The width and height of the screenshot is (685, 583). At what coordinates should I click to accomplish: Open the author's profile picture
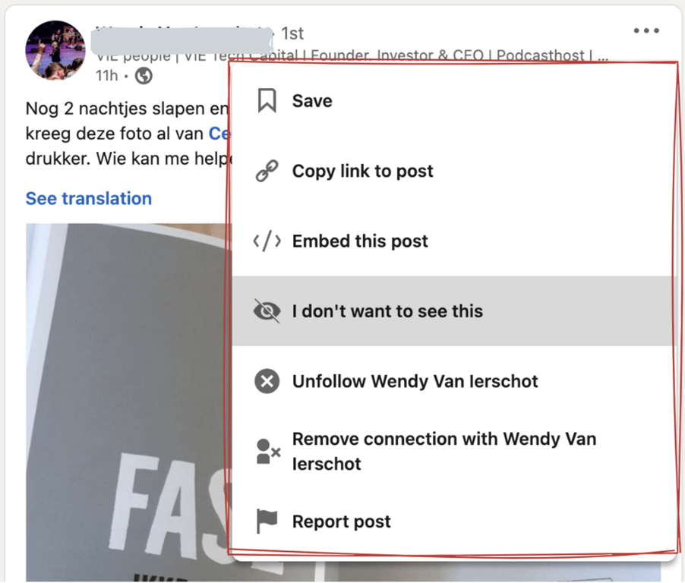[x=55, y=50]
